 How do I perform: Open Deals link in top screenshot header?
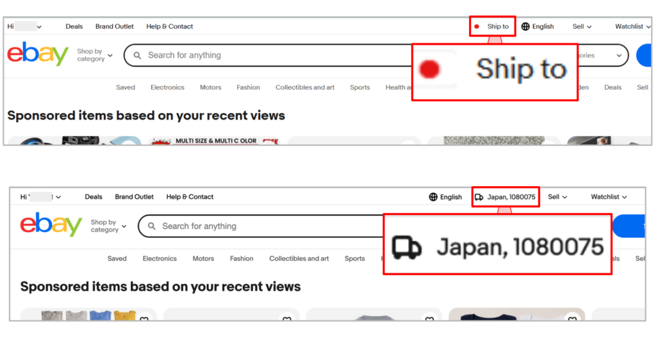[x=74, y=26]
